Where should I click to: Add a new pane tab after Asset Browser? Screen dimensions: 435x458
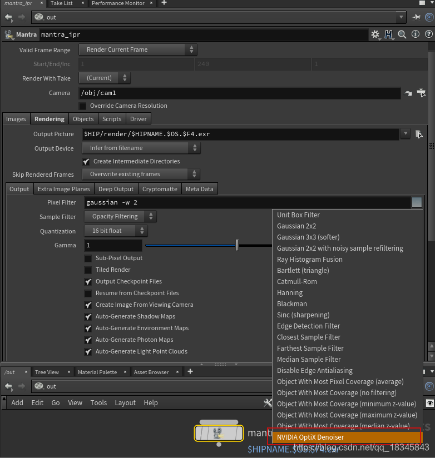190,371
